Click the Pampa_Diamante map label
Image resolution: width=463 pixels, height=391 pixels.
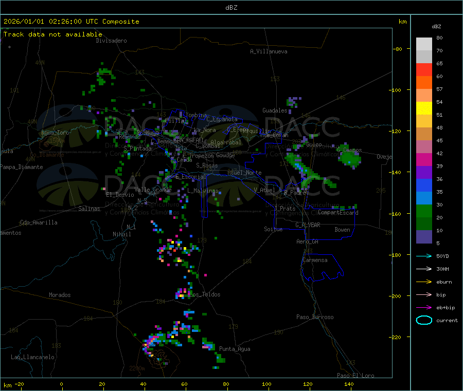coord(22,167)
